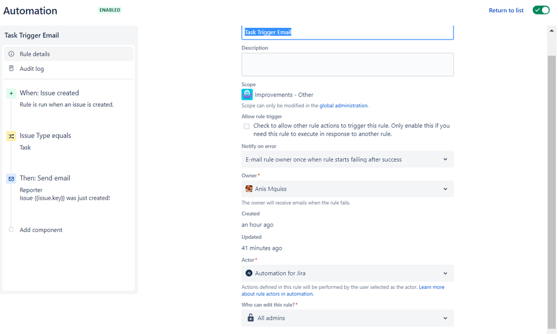Screen dimensions: 558x334
Task: Expand the Who can edit this rule dropdown
Action: click(x=347, y=318)
